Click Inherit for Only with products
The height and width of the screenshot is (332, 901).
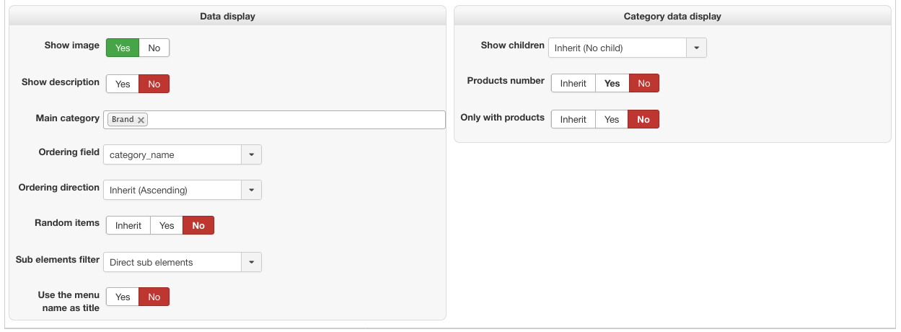[573, 119]
